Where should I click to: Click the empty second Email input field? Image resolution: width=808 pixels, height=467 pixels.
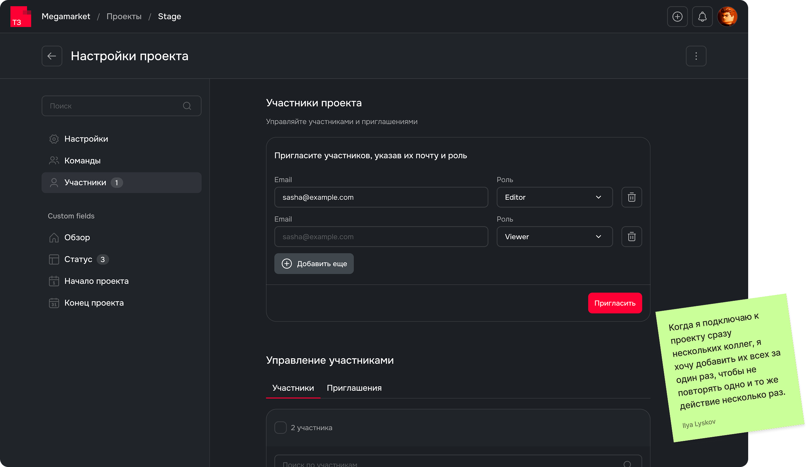pyautogui.click(x=381, y=237)
